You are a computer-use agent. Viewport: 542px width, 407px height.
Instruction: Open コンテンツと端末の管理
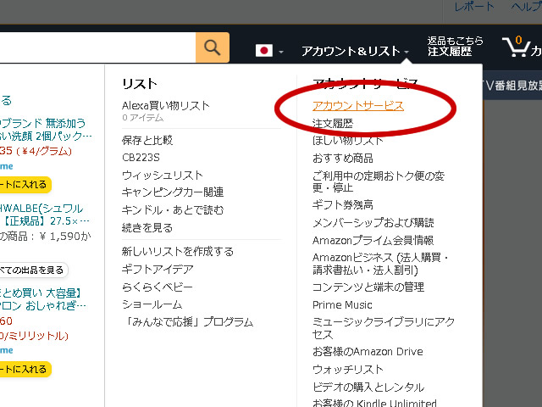click(x=368, y=287)
